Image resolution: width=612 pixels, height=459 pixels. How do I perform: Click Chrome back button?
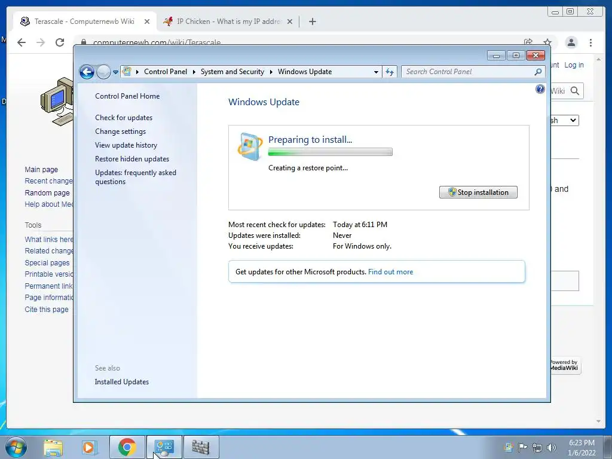tap(22, 42)
